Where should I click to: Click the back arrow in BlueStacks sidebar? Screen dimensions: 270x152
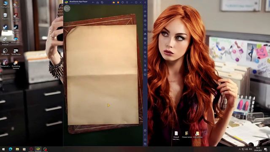click(x=145, y=135)
